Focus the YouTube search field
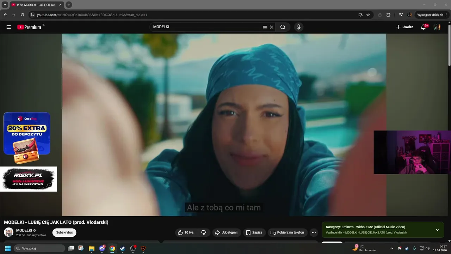451x254 pixels. coord(207,27)
